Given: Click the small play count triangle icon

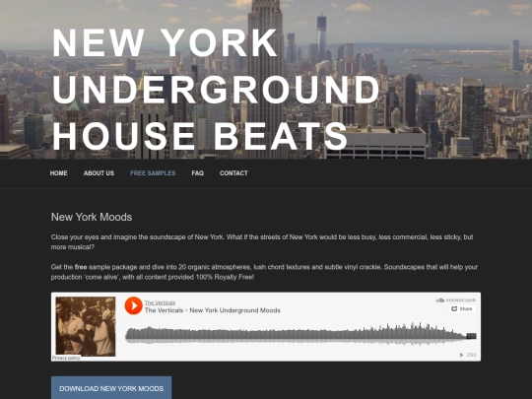Looking at the screenshot, I should click(461, 355).
